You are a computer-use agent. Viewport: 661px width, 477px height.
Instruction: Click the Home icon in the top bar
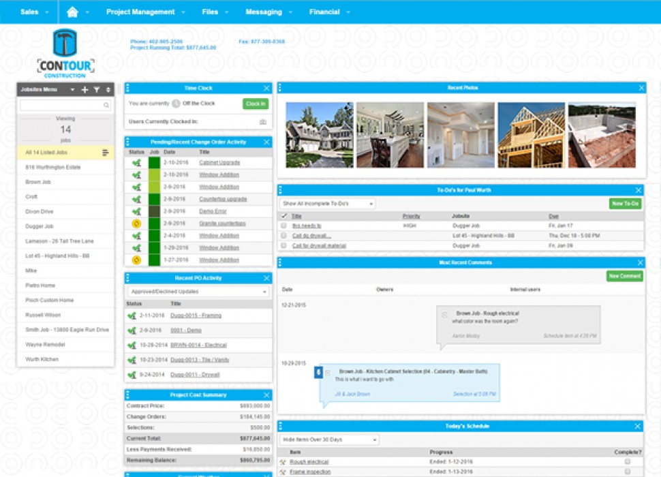point(72,12)
